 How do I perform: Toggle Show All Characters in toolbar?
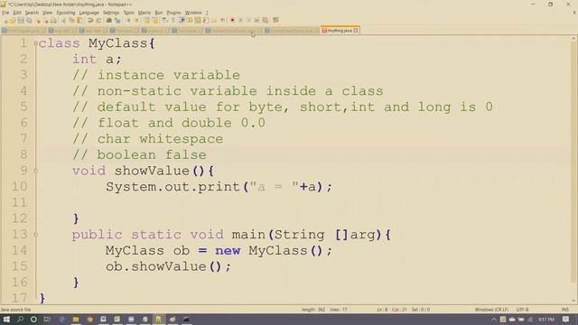tap(172, 20)
